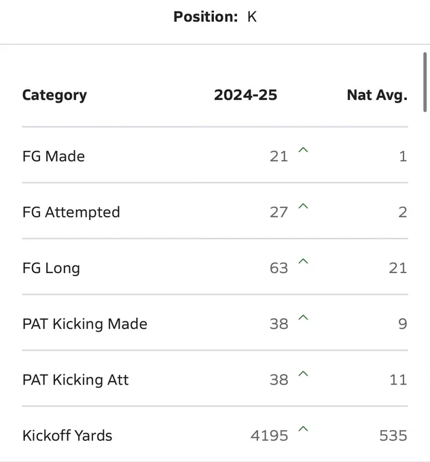Click the FG Made row label
The height and width of the screenshot is (462, 430).
point(54,156)
